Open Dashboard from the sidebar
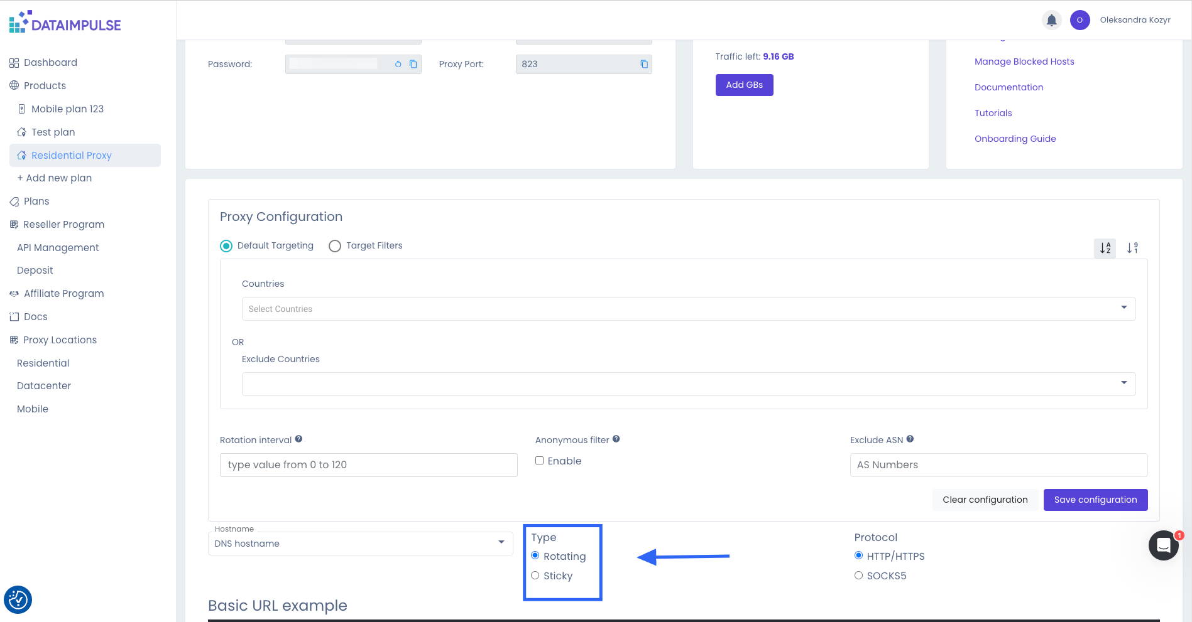Screen dimensions: 1192x622 (50, 63)
